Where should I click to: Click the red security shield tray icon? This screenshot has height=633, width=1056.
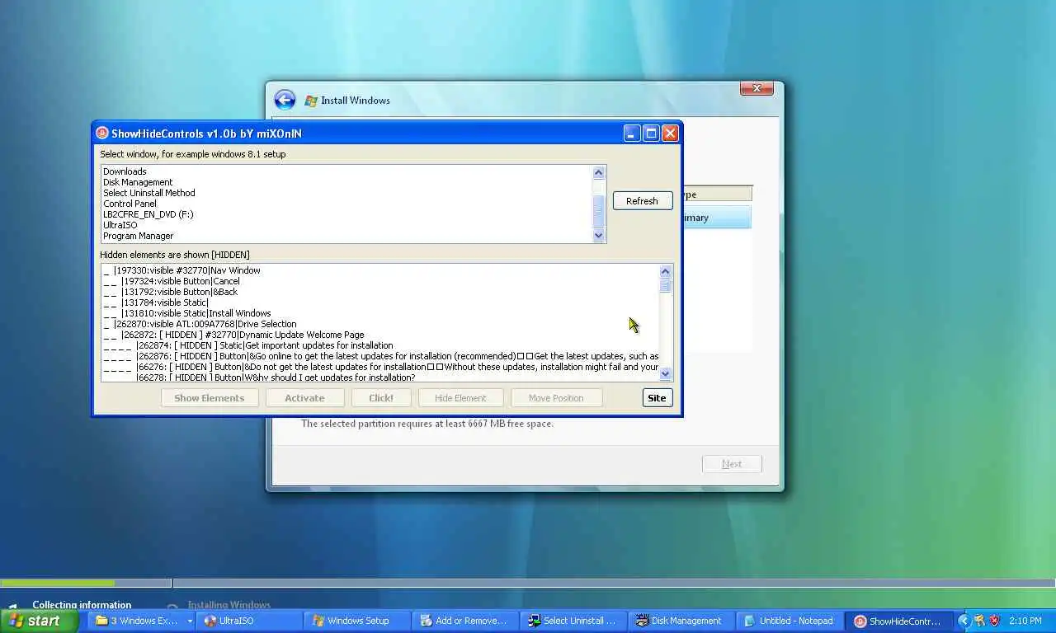994,621
